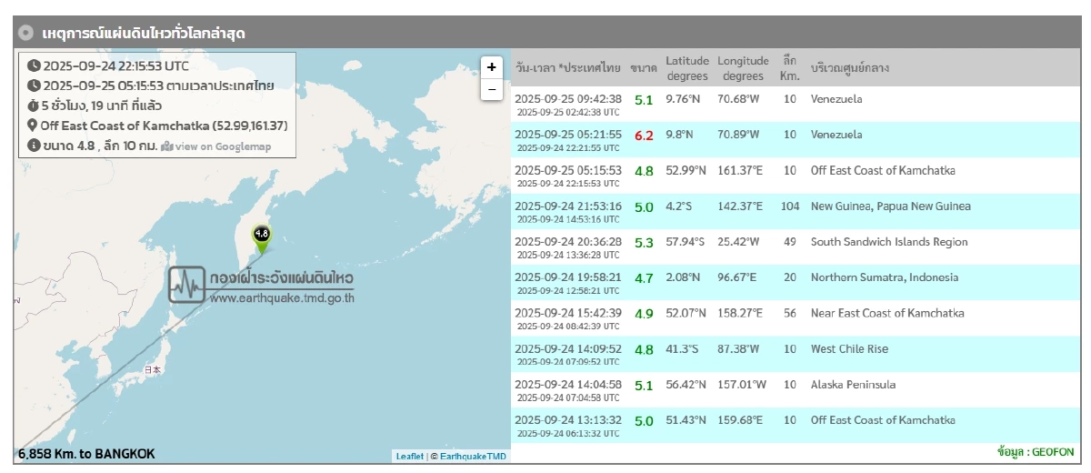1091x473 pixels.
Task: Click the ลึก Km. column header
Action: tap(788, 68)
